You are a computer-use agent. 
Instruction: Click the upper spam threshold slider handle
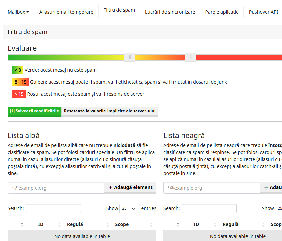coord(190,57)
